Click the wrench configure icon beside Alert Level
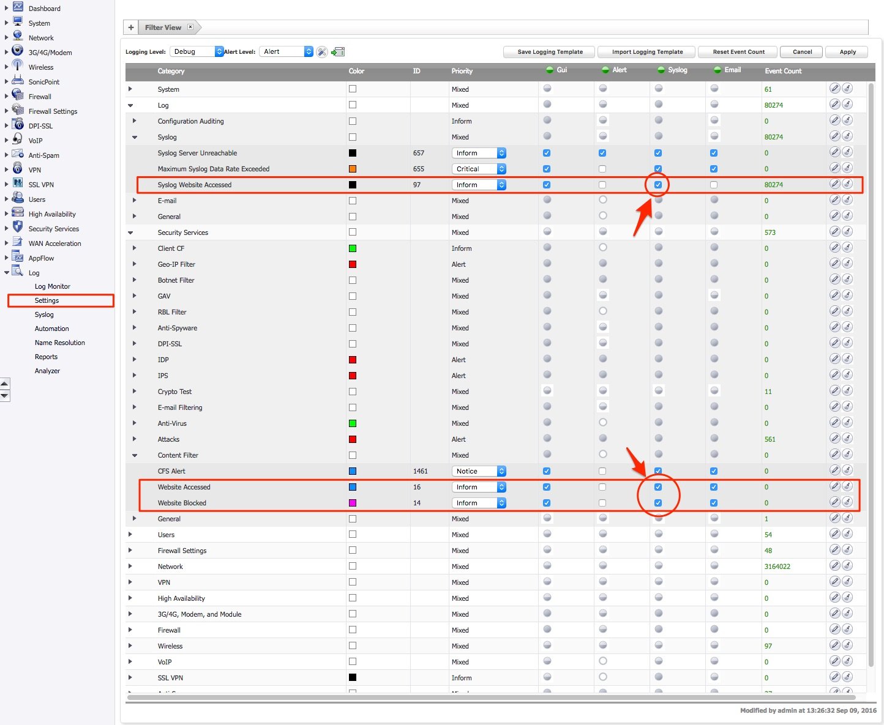The height and width of the screenshot is (725, 884). tap(322, 52)
